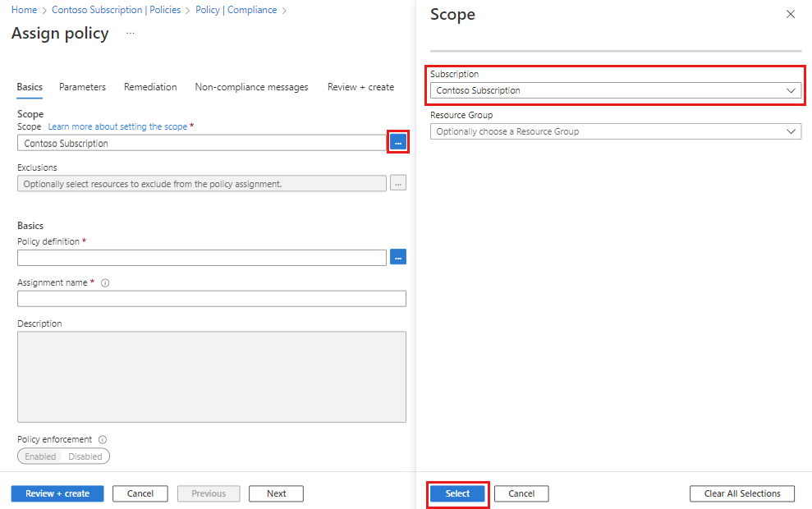Click the Next button
This screenshot has height=509, width=812.
276,493
